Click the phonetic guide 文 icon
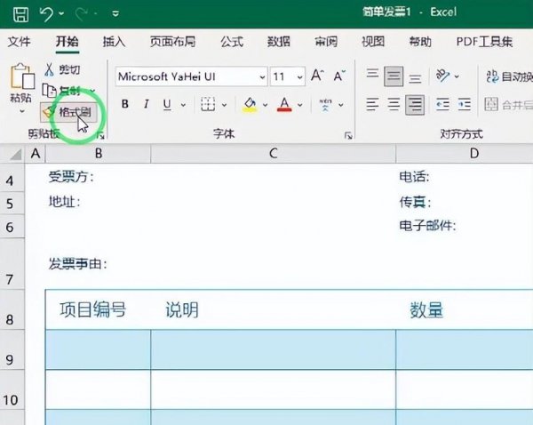533x425 pixels. [x=325, y=104]
